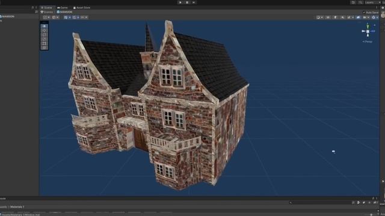
Task: Select the combined Transform tool
Action: click(x=44, y=47)
